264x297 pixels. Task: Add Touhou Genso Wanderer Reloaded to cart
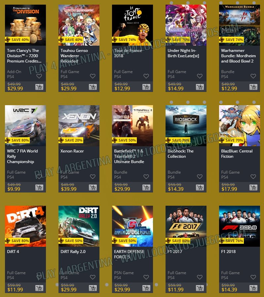pos(93,87)
